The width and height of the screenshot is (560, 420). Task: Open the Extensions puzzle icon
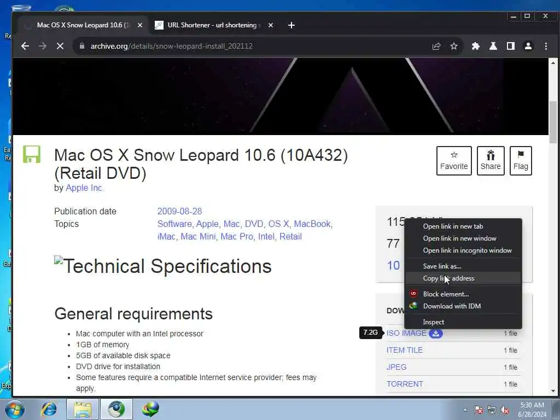476,46
